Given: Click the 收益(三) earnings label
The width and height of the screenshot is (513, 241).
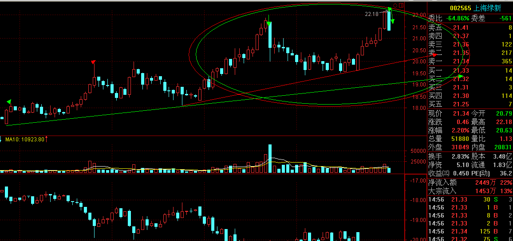Looking at the screenshot, I should tap(439, 173).
